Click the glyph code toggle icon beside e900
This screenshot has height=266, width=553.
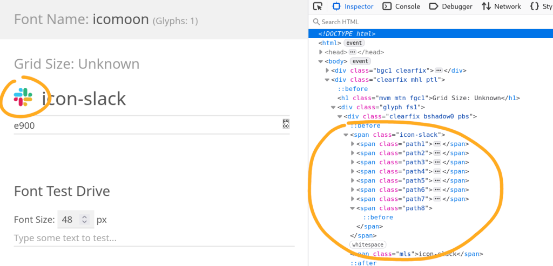point(286,124)
